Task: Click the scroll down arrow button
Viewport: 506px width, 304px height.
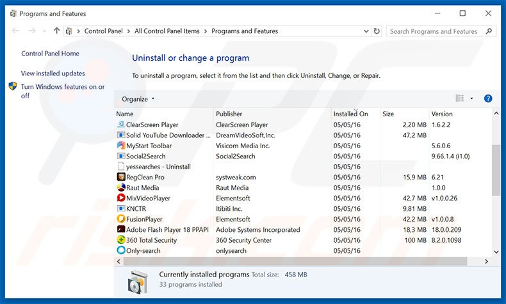Action: coord(496,252)
